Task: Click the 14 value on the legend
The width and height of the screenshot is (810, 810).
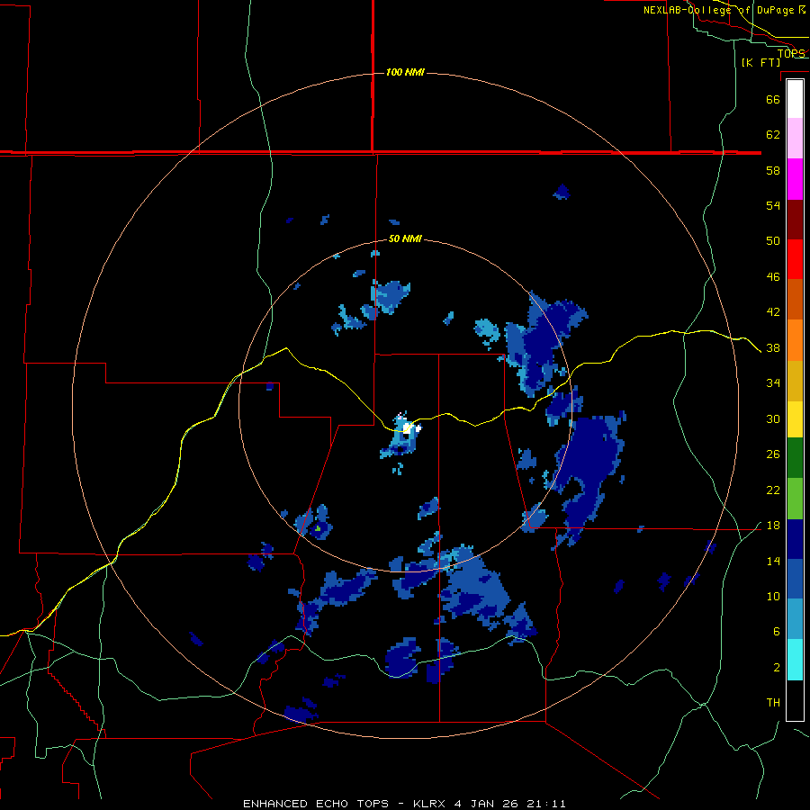Action: [x=773, y=561]
